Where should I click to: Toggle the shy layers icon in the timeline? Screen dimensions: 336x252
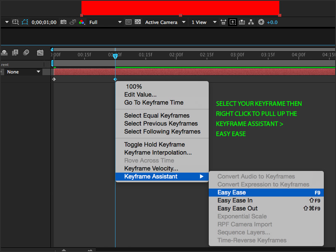tap(4, 52)
